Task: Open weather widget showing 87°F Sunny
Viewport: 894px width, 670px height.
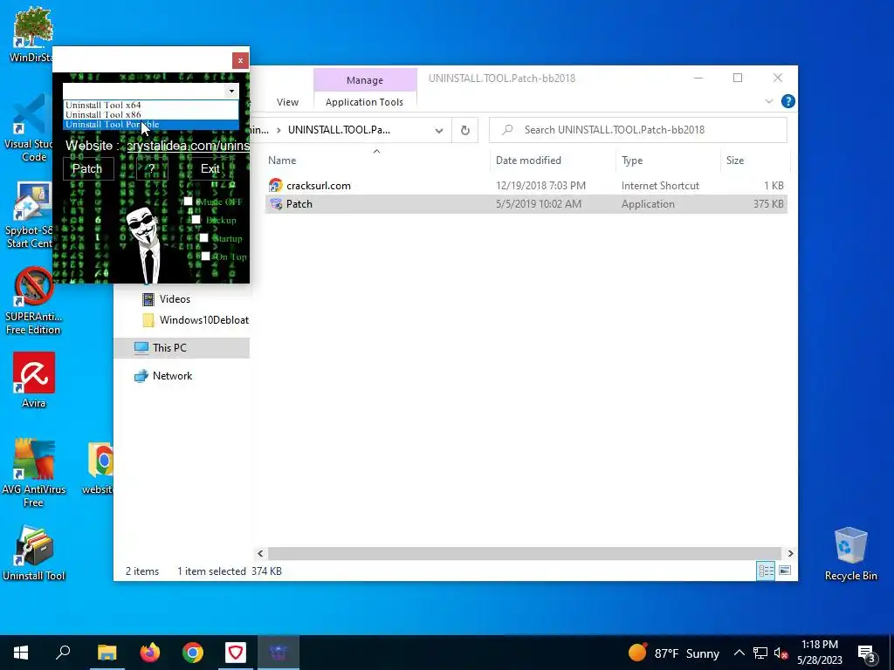Action: coord(674,653)
